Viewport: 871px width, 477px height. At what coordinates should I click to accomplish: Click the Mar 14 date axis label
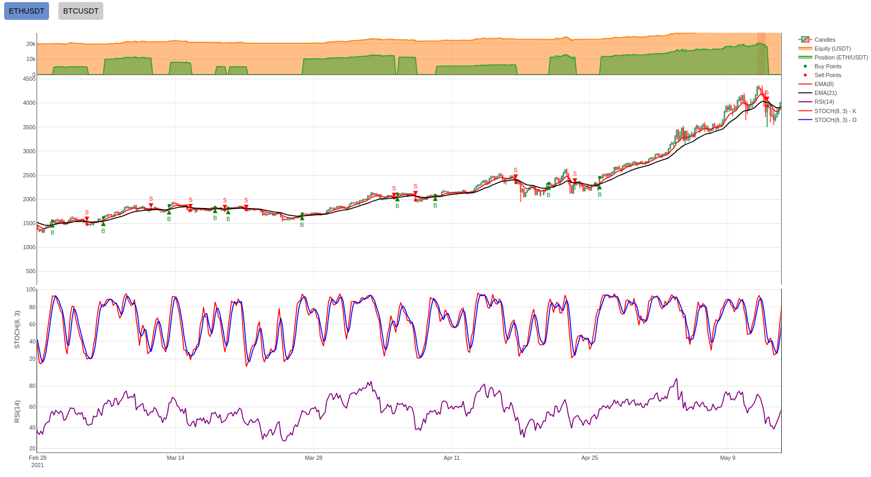(175, 458)
